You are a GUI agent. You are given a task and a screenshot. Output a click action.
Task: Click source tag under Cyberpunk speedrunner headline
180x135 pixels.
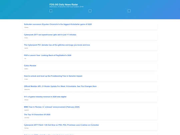pyautogui.click(x=26, y=38)
